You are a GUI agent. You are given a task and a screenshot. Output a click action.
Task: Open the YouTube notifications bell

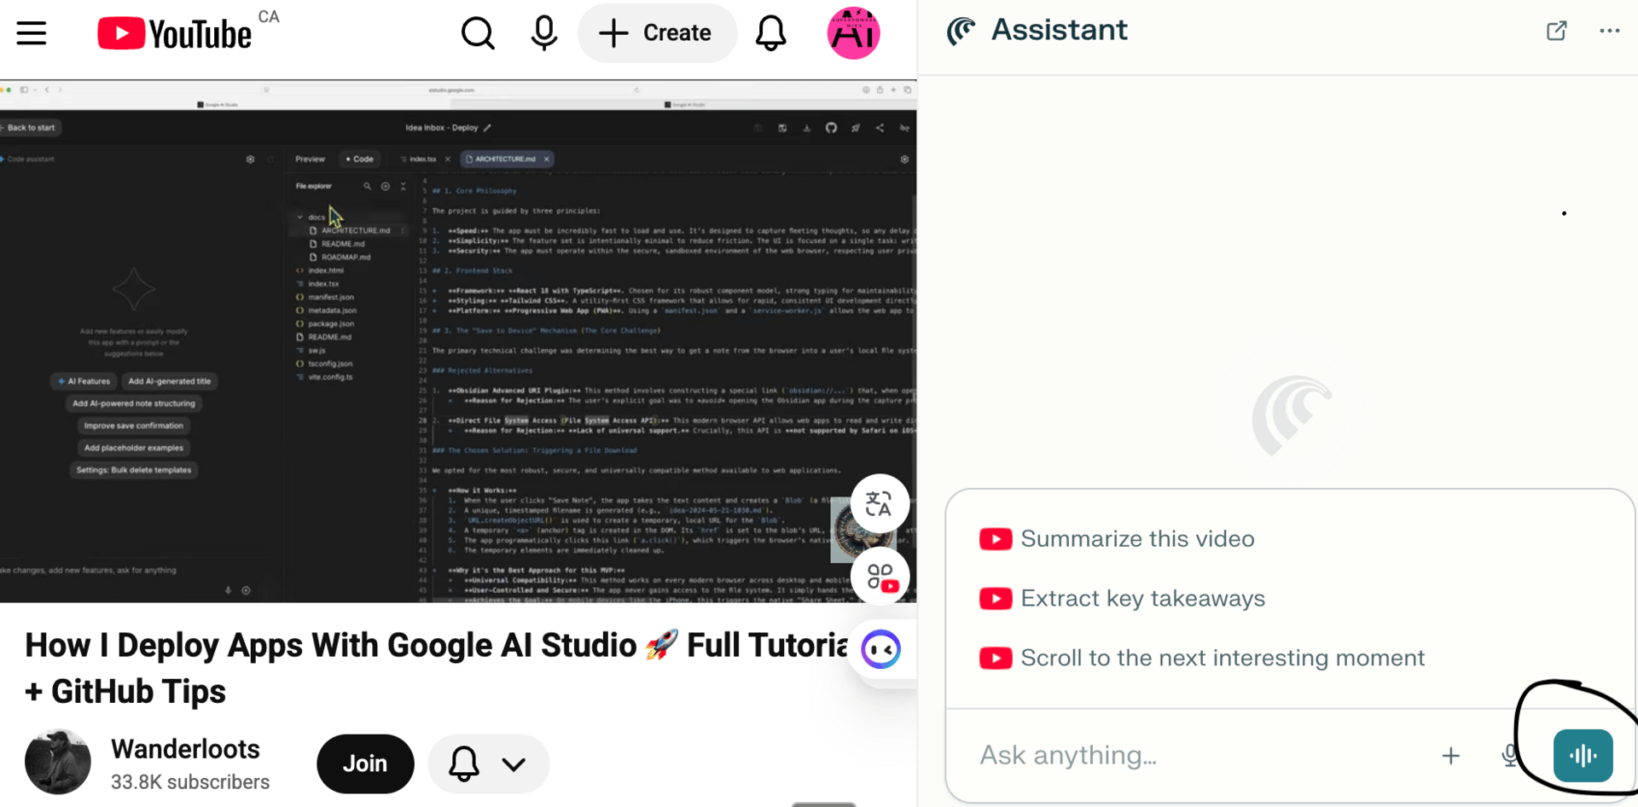tap(770, 33)
